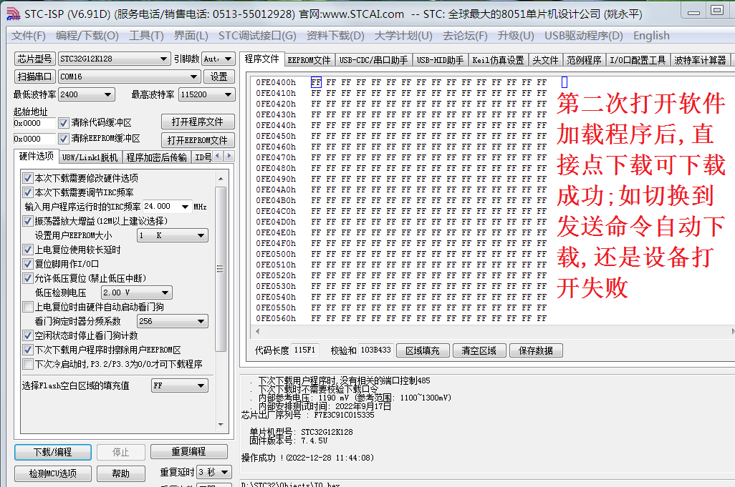
Task: Select the U8W/Link1脱机 tab
Action: click(x=90, y=157)
